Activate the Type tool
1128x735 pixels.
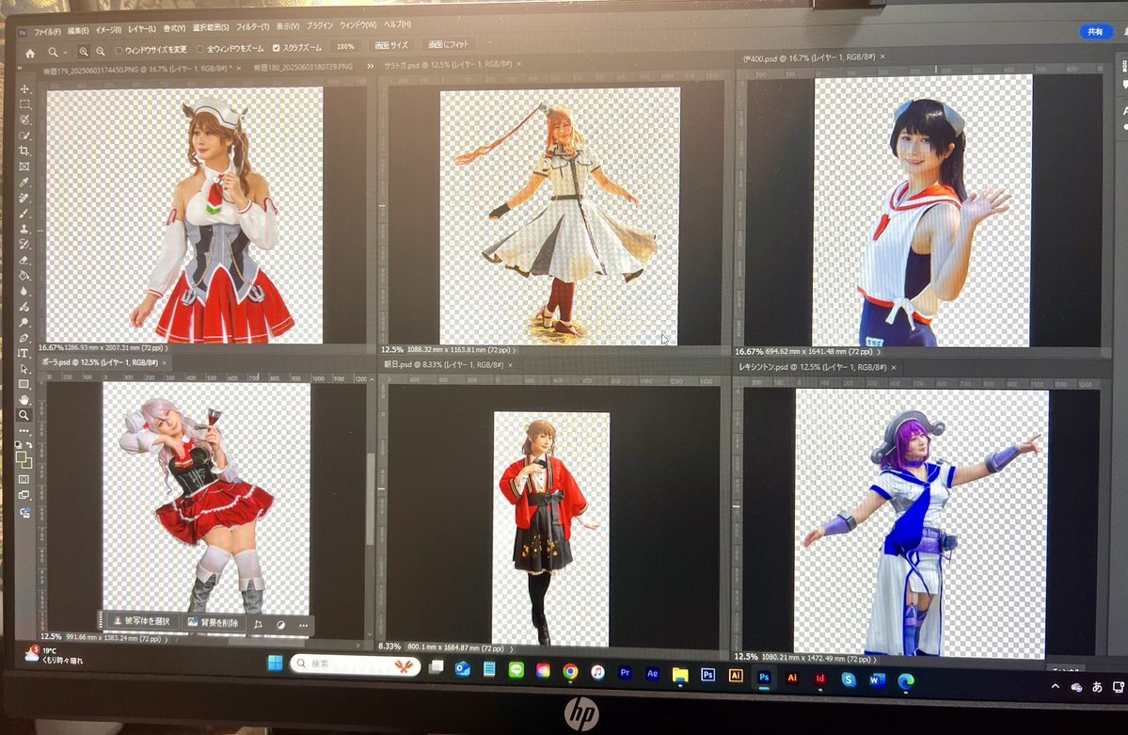23,354
